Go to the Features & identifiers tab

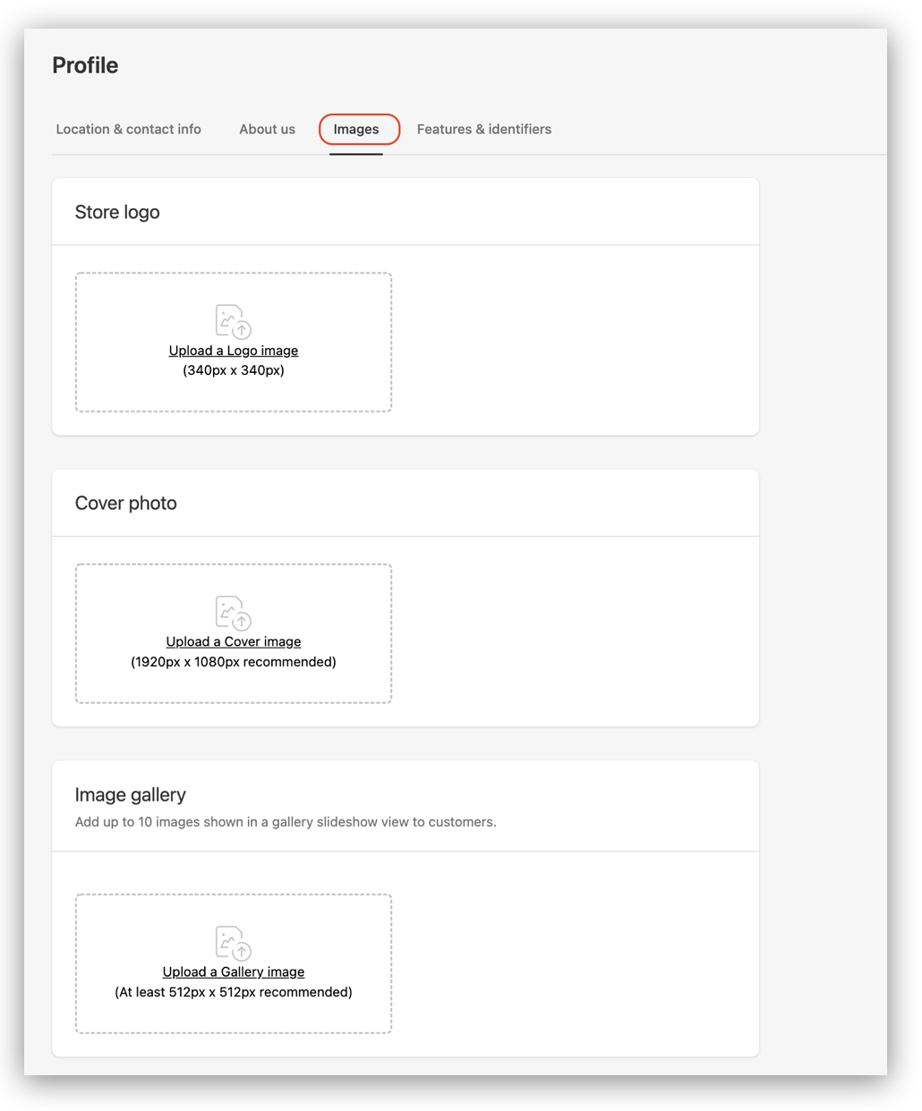[x=483, y=130]
